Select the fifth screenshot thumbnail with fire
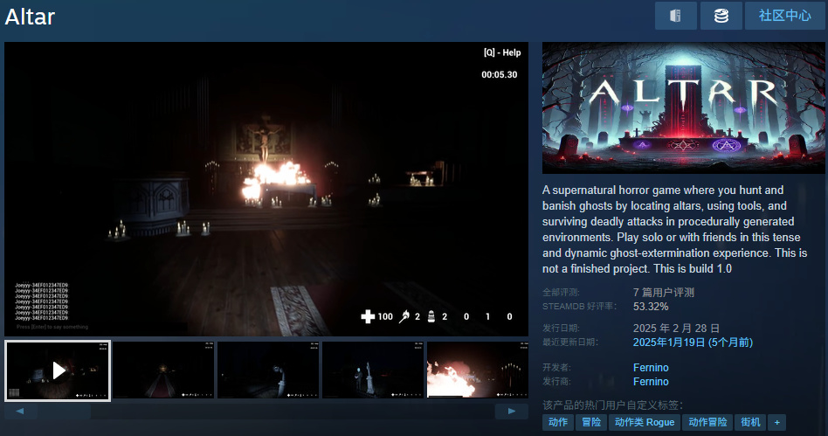Viewport: 828px width, 436px height. point(478,370)
